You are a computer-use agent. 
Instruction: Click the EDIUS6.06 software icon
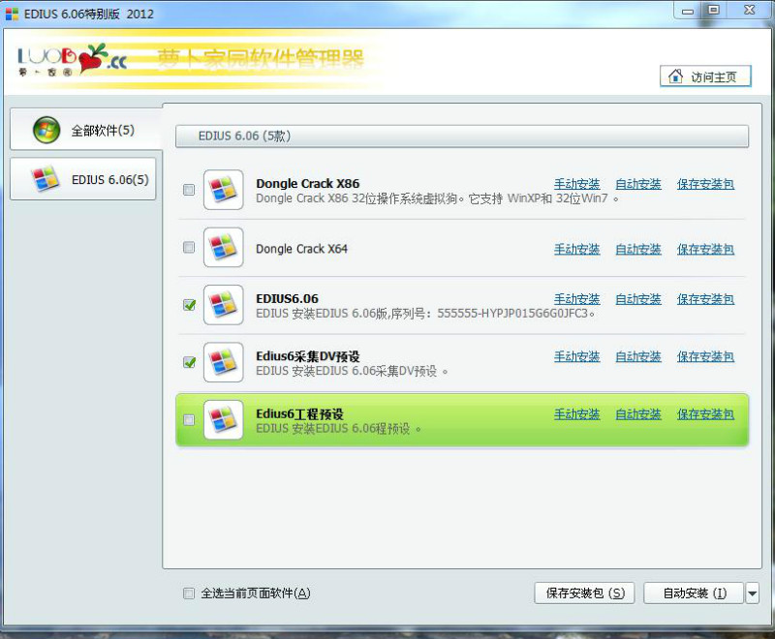pos(224,305)
